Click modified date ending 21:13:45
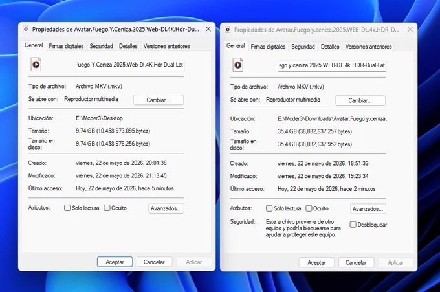 121,175
